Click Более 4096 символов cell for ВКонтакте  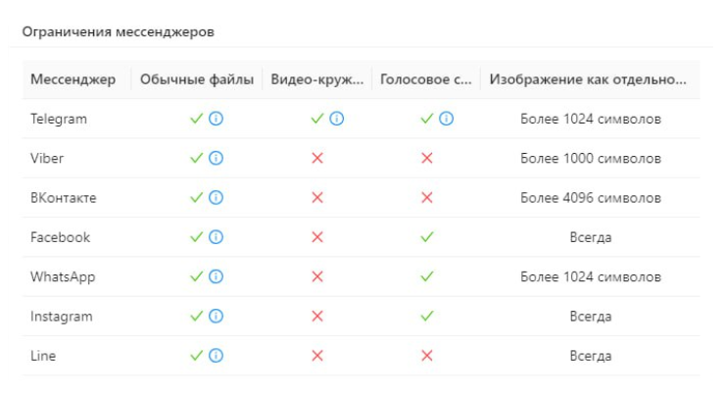point(591,198)
